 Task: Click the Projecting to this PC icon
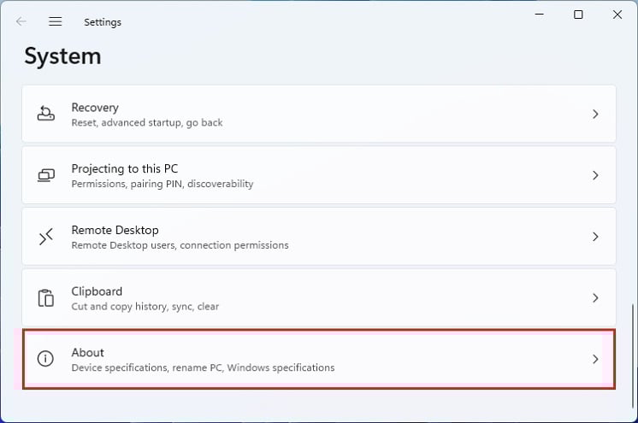coord(46,175)
